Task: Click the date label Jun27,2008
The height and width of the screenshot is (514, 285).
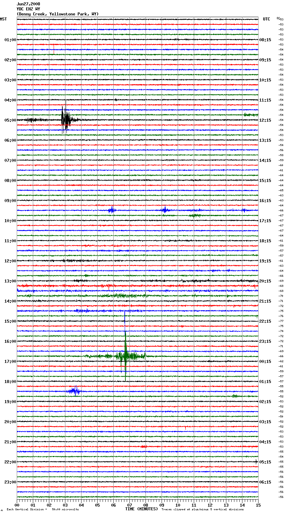Action: [28, 4]
